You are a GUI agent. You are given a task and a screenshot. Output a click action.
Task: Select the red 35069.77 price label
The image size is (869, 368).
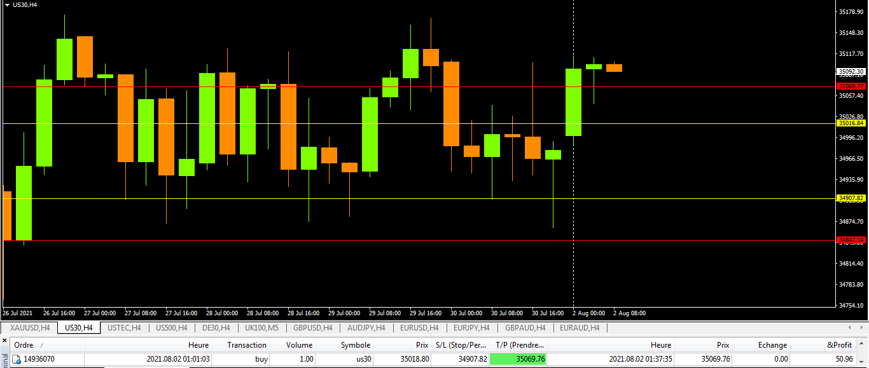click(851, 86)
